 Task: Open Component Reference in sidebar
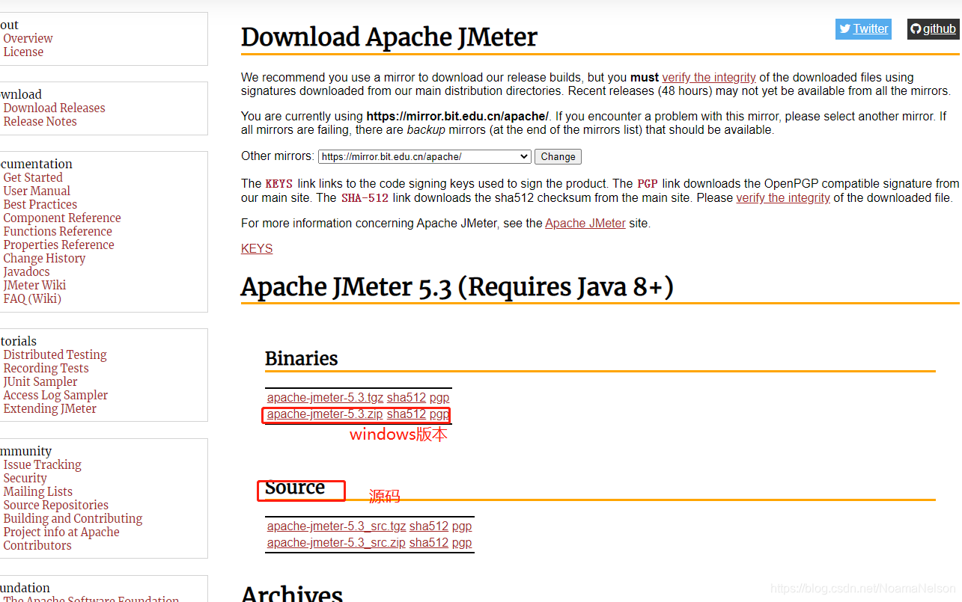tap(62, 218)
